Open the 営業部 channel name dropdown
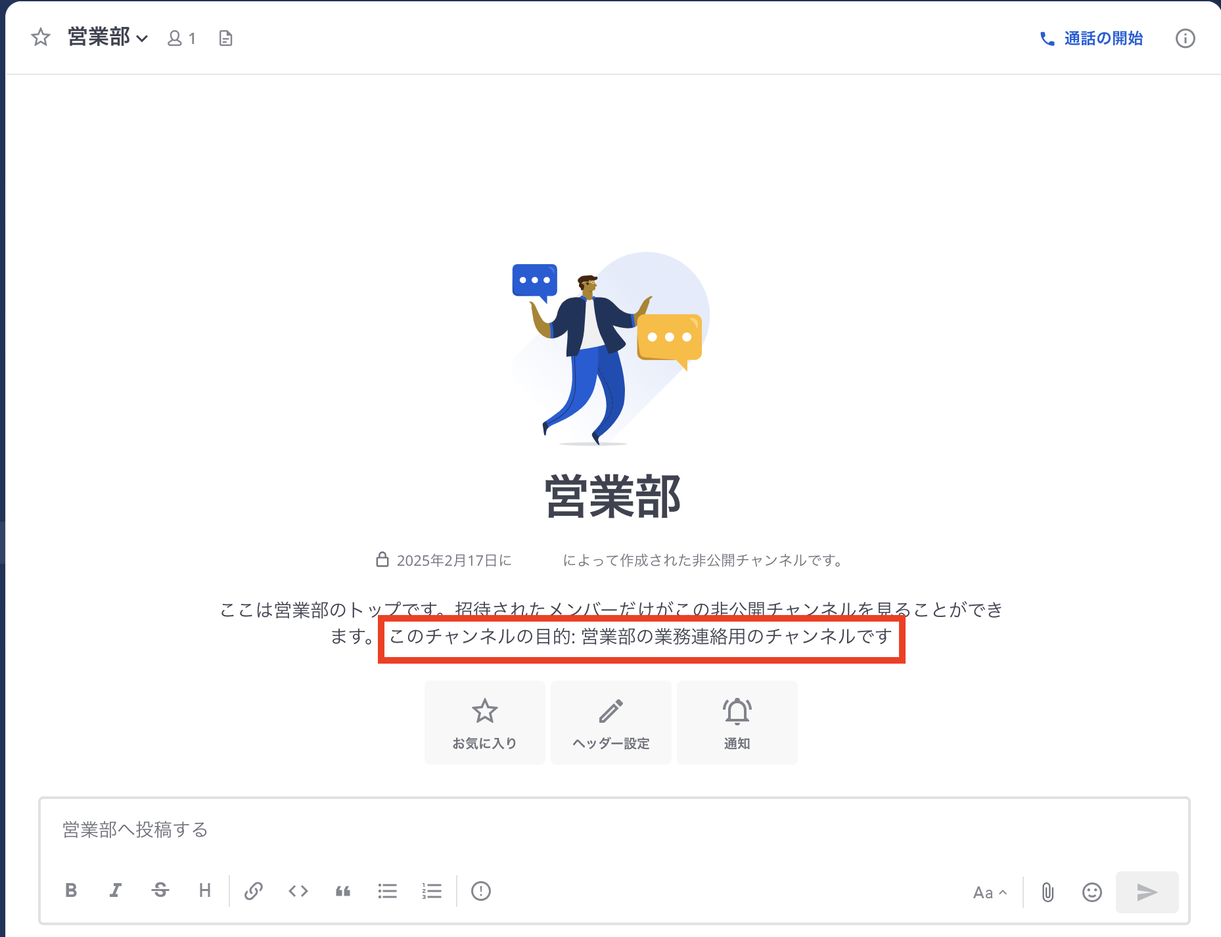This screenshot has width=1221, height=937. click(108, 37)
